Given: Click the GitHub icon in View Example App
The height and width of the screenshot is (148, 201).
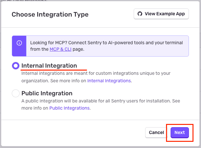Looking at the screenshot, I should click(x=140, y=14).
